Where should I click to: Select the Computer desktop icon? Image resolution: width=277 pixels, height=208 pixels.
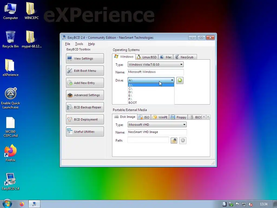tap(11, 11)
